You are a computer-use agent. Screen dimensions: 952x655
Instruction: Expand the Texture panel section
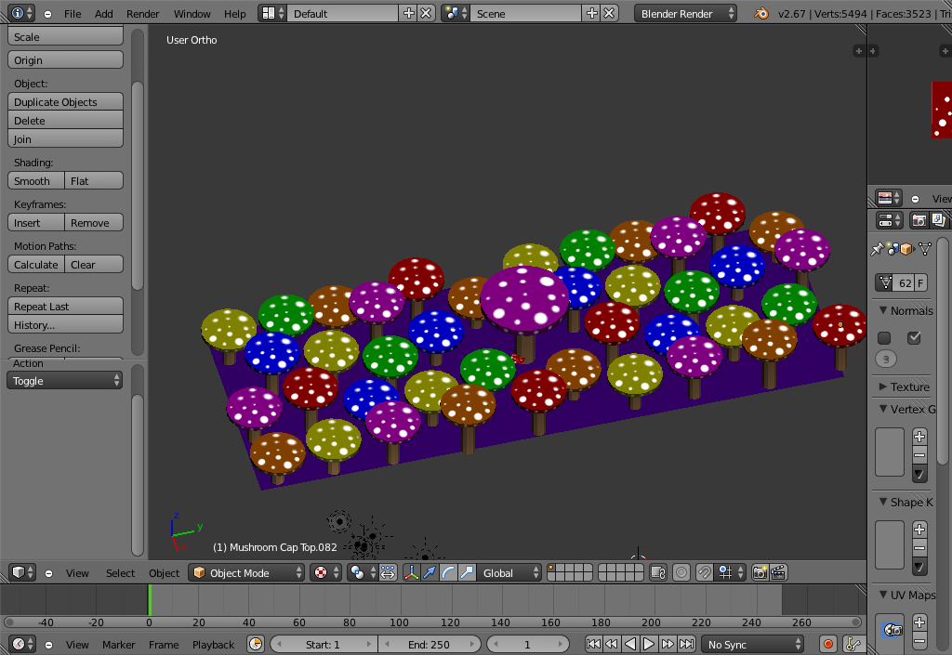pyautogui.click(x=907, y=386)
